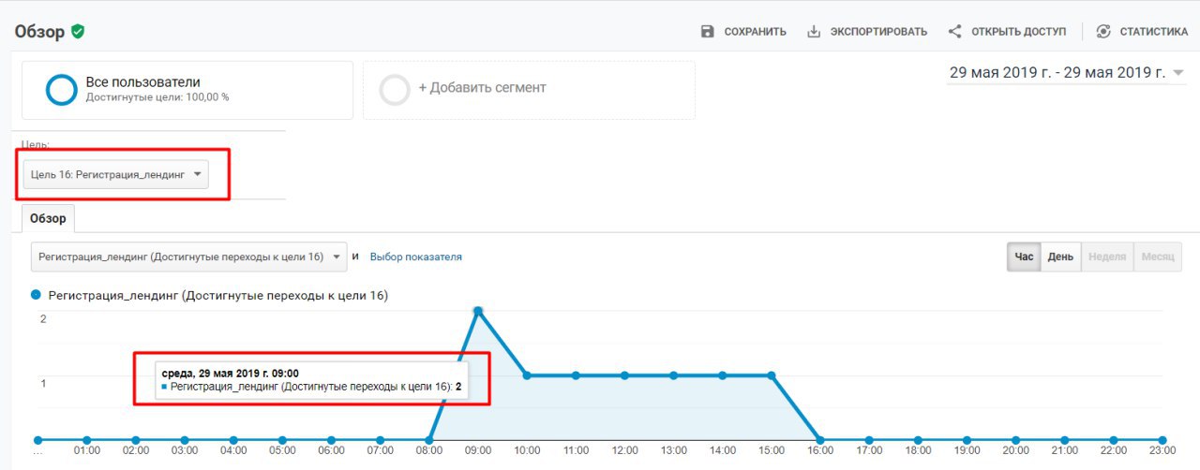
Task: Click the blue circle for Все пользователи
Action: click(61, 90)
